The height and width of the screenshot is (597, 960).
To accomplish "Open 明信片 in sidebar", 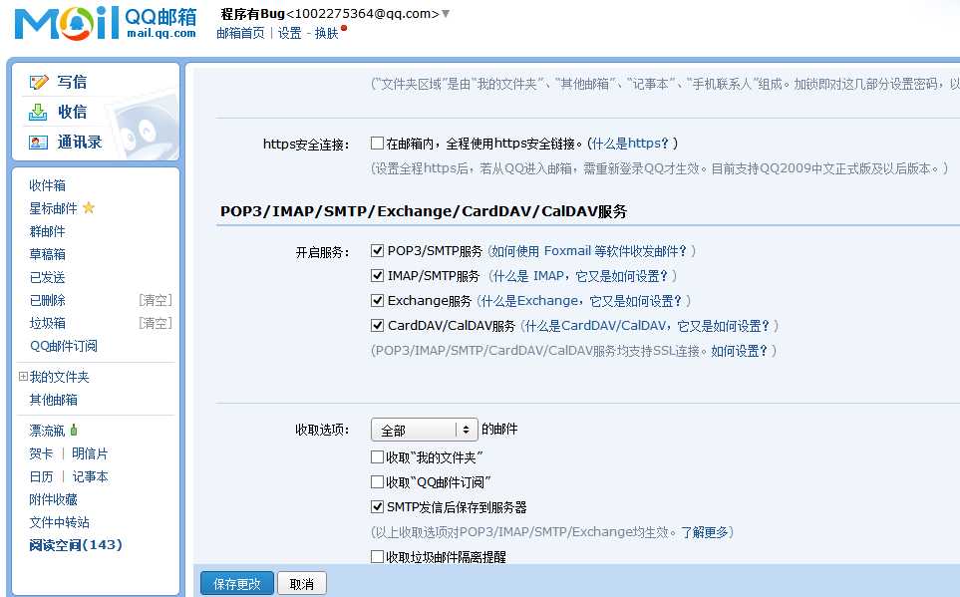I will click(x=90, y=453).
